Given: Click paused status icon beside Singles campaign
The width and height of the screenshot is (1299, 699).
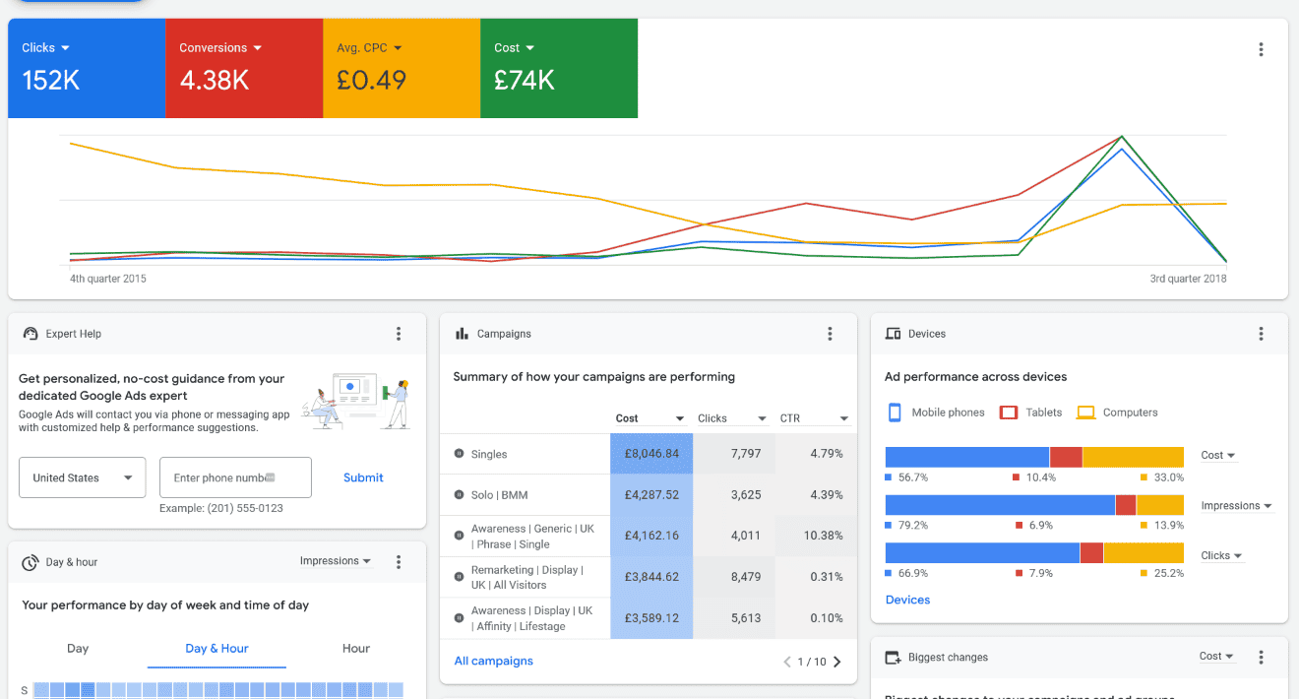Looking at the screenshot, I should 459,454.
